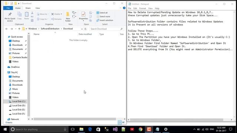Click Windows in the address path
The image size is (237, 133).
point(33,29)
